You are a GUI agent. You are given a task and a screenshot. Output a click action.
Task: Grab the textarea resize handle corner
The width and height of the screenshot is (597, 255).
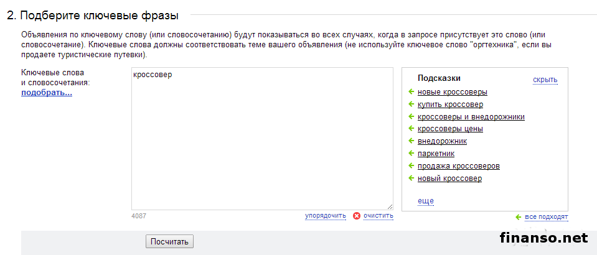[390, 206]
